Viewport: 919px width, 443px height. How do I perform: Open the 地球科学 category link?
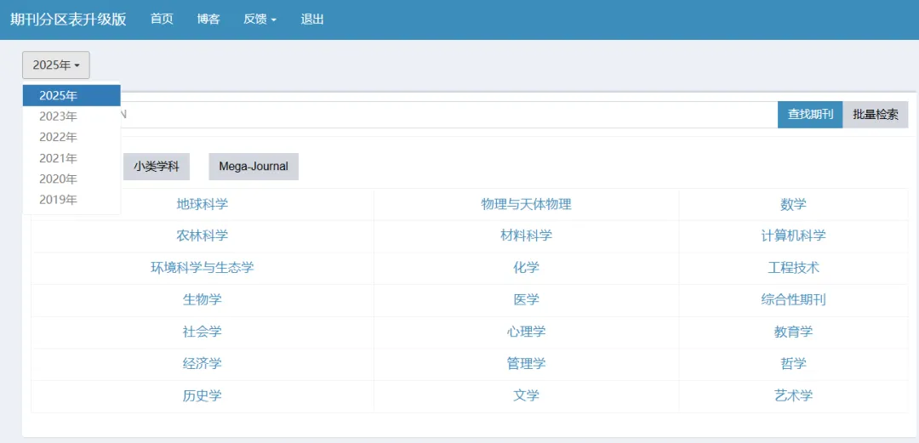tap(203, 205)
